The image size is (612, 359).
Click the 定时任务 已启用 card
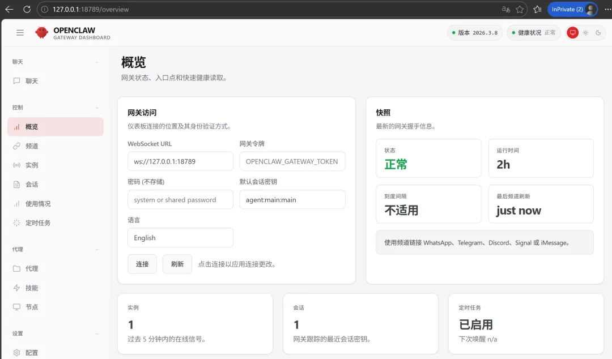(x=526, y=324)
